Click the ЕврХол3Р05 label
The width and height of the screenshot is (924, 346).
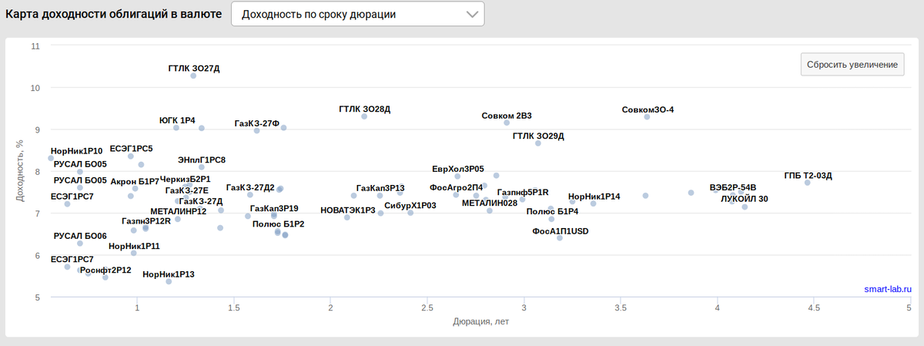click(x=458, y=169)
